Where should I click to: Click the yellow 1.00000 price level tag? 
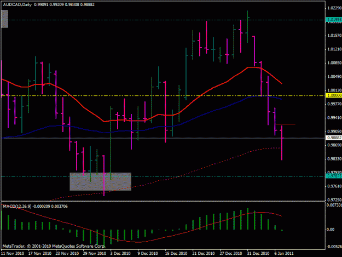coord(334,95)
